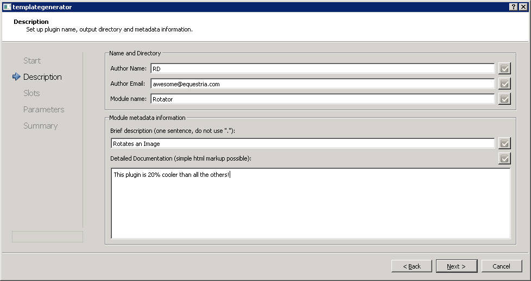Click the checkmark icon beside Author Email
Screen dimensions: 531x281
point(504,84)
